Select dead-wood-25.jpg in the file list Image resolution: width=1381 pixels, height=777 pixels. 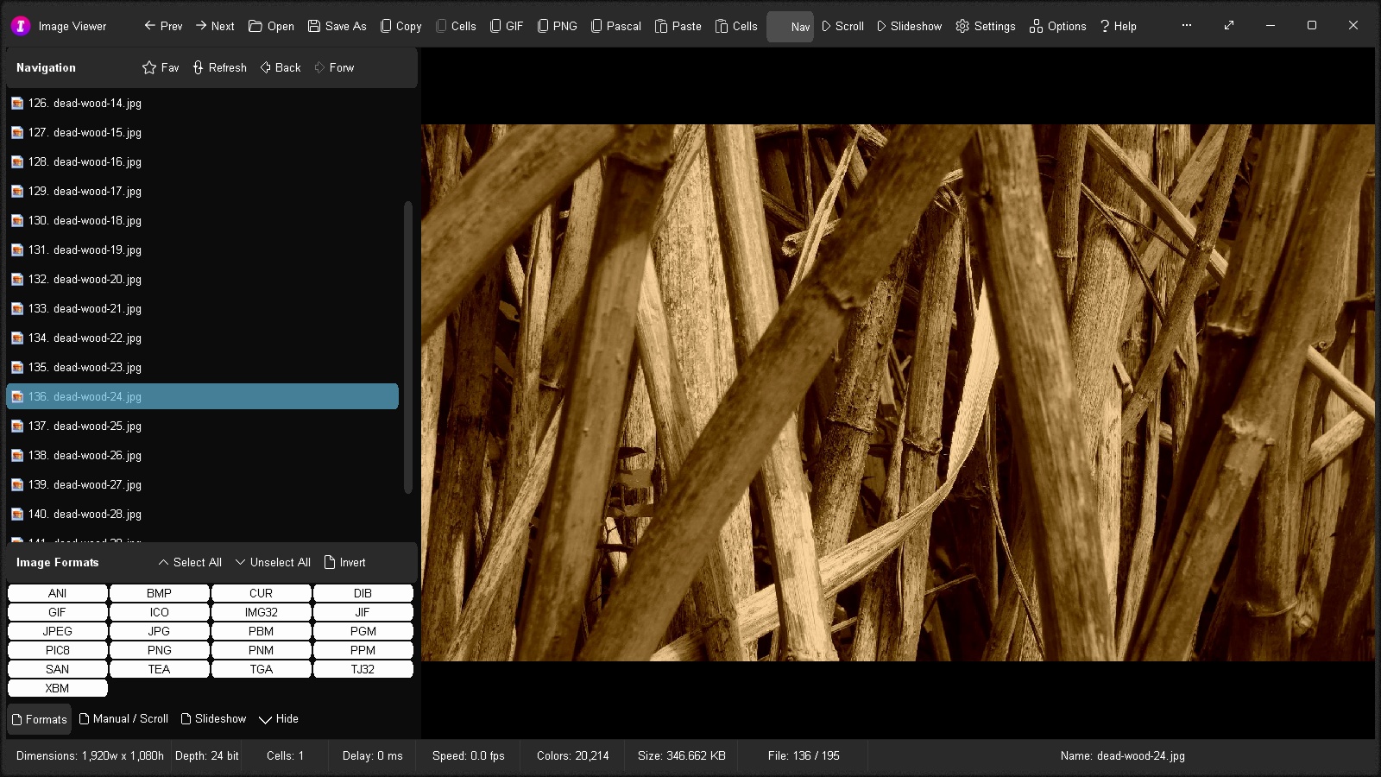coord(97,426)
